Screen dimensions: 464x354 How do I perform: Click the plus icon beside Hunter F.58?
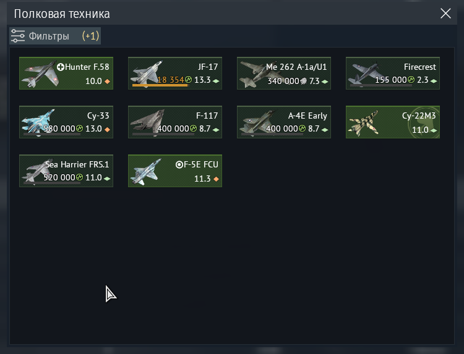coord(61,67)
